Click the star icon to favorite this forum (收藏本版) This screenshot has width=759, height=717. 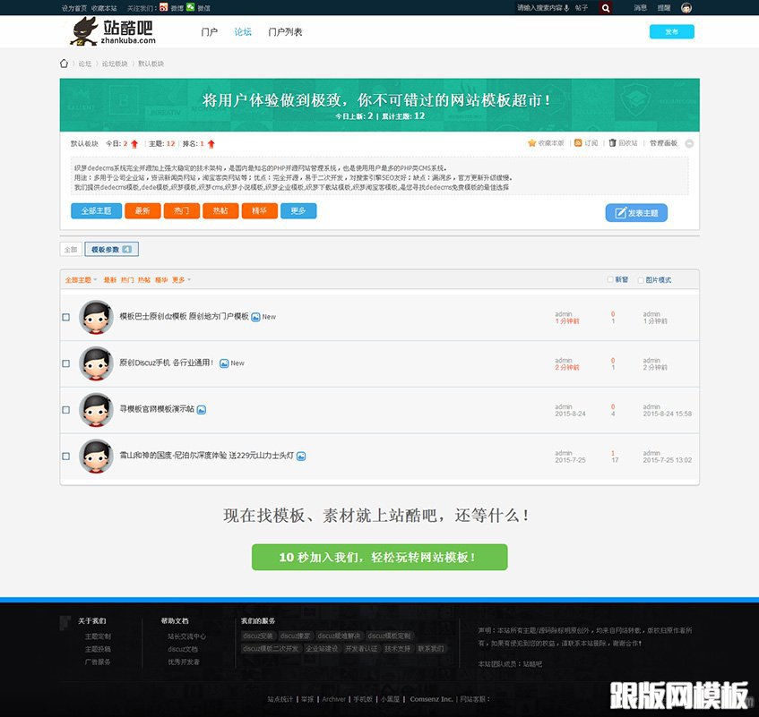click(x=532, y=142)
